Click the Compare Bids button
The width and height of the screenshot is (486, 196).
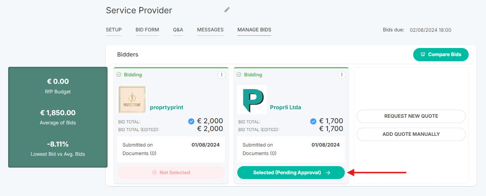pyautogui.click(x=441, y=55)
